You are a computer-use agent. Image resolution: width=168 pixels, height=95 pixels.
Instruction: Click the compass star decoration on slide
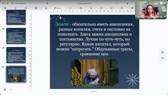click(133, 80)
